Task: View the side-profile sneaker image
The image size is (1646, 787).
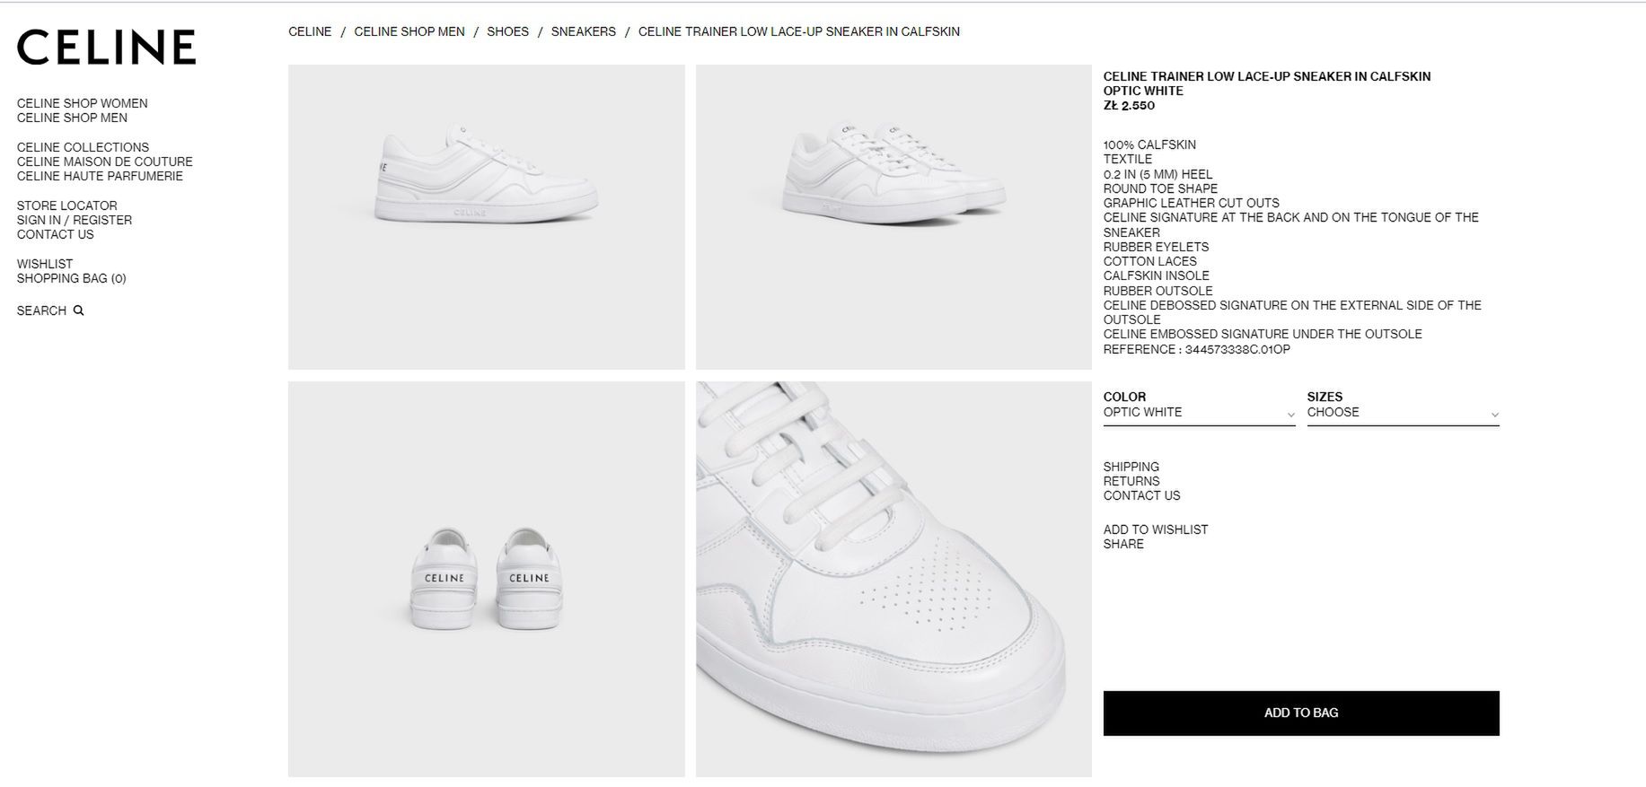Action: [x=486, y=217]
